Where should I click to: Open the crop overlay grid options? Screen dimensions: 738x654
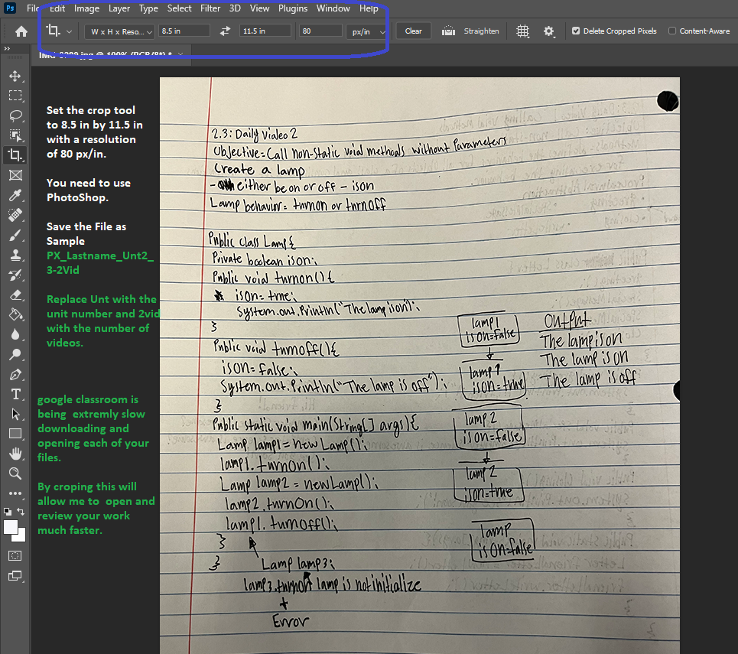coord(523,31)
